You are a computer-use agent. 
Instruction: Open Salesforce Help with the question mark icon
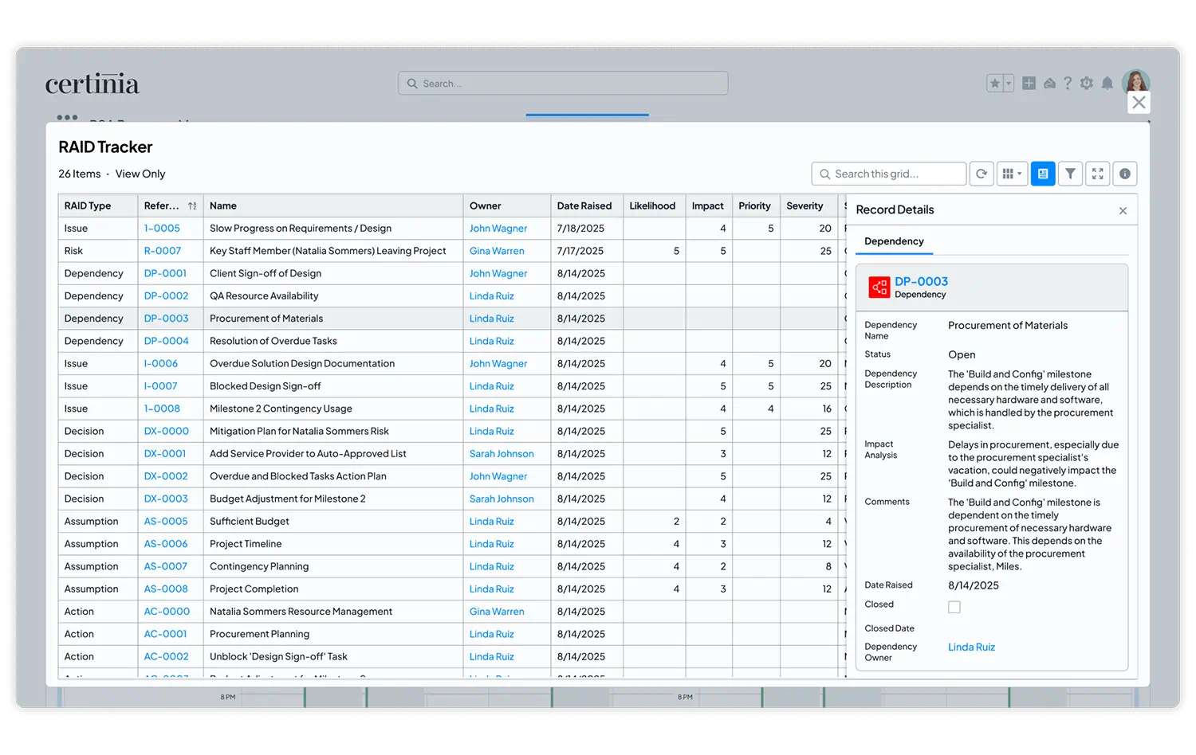coord(1068,83)
